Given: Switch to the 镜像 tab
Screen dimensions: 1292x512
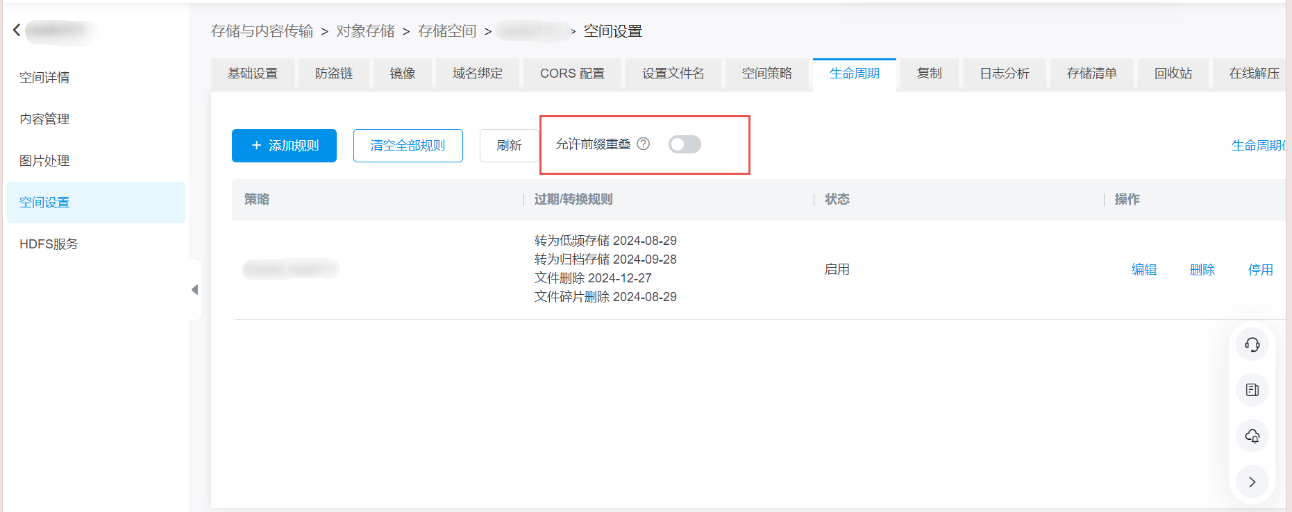Looking at the screenshot, I should pyautogui.click(x=403, y=74).
